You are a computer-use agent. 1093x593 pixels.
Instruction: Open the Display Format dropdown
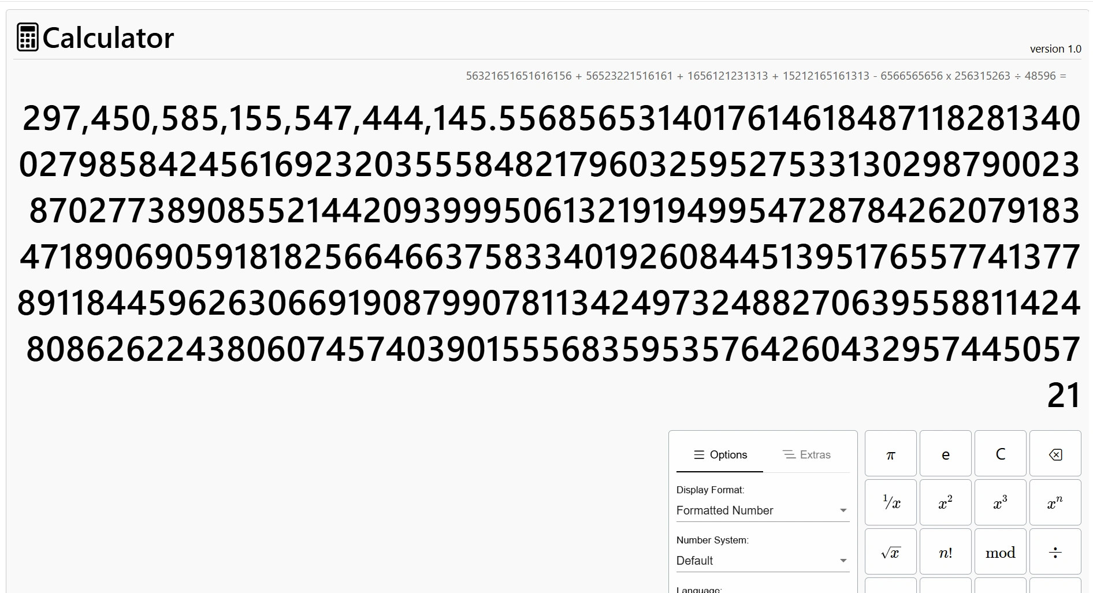(x=763, y=510)
